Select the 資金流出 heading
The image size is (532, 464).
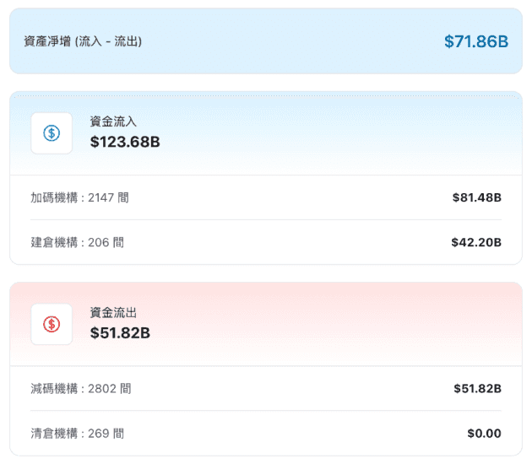click(113, 312)
